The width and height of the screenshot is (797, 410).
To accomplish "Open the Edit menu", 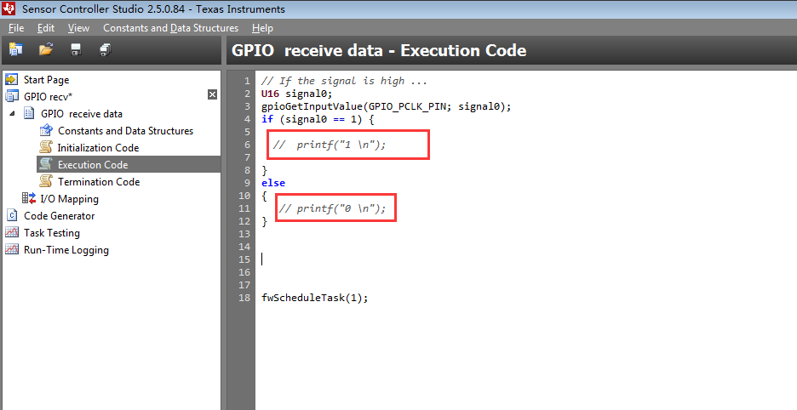I will (x=46, y=28).
